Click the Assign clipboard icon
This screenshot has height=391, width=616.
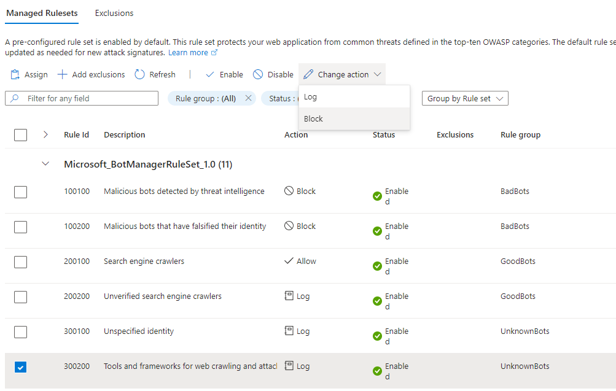click(x=15, y=74)
